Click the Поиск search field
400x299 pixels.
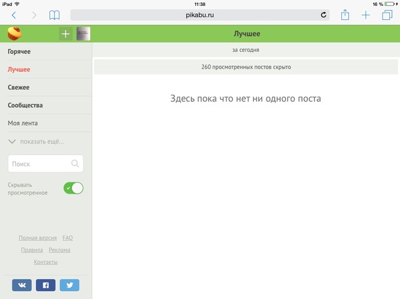(40, 163)
